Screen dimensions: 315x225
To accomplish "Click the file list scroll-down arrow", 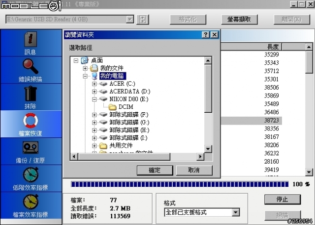I will pos(309,172).
